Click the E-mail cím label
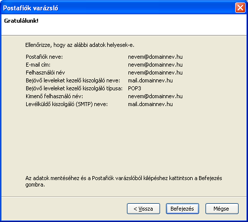Image resolution: width=248 pixels, height=222 pixels. (38, 65)
